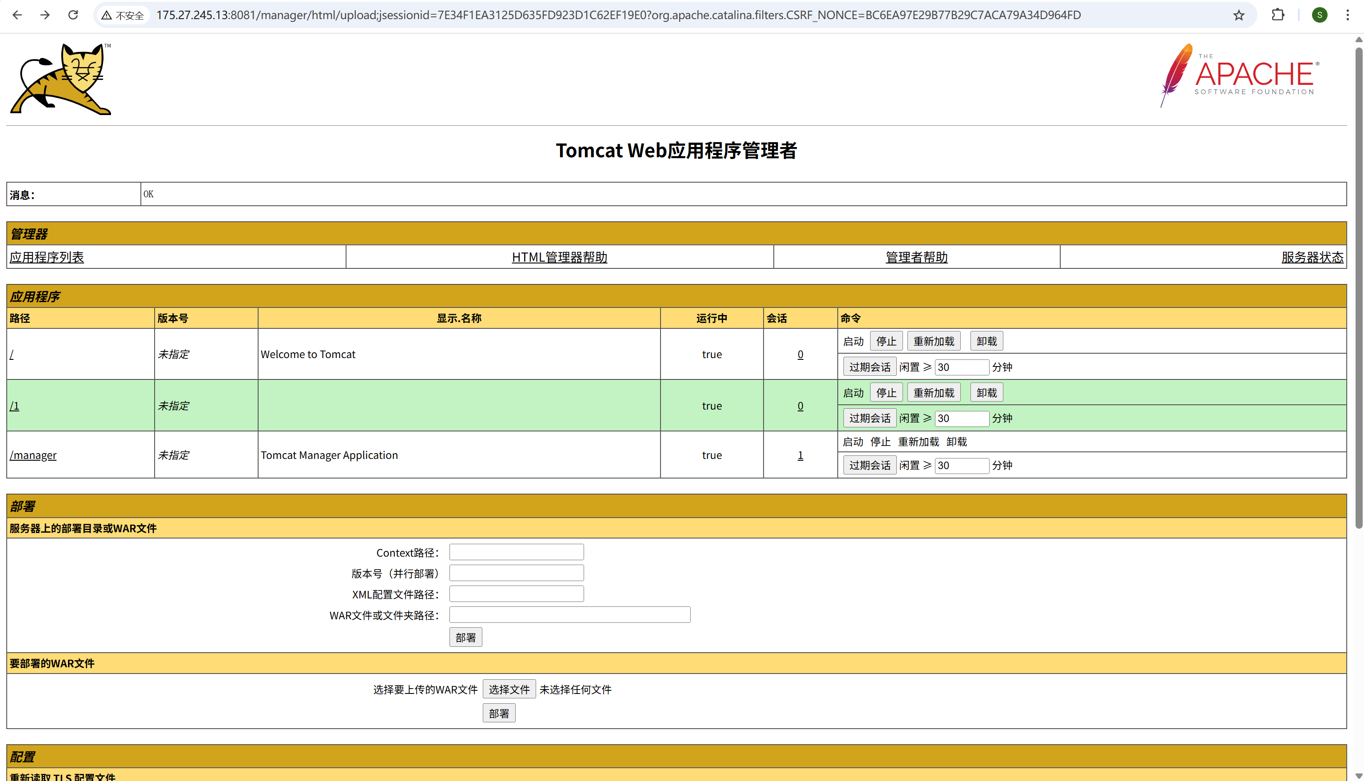Open the /manager application path link
The image size is (1364, 781).
pyautogui.click(x=33, y=455)
